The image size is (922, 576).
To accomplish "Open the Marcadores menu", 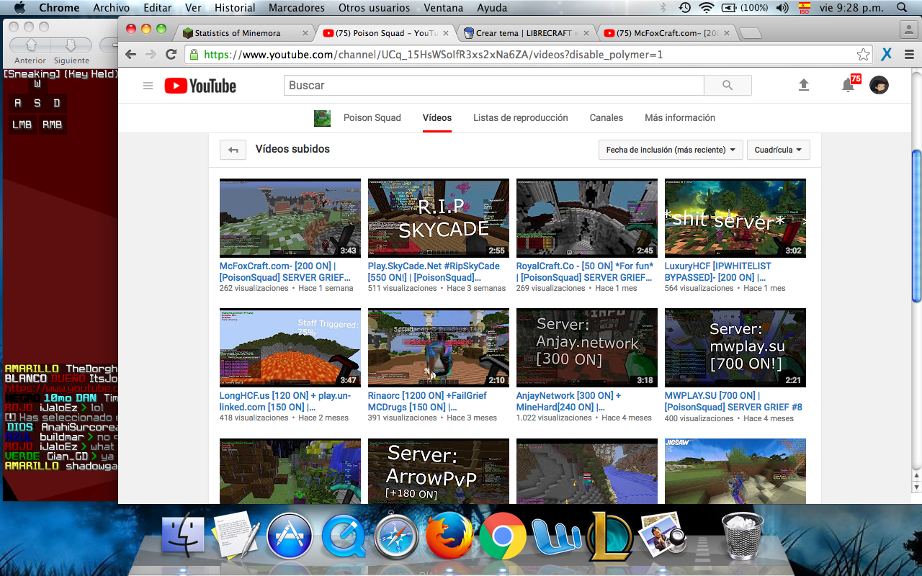I will (297, 8).
